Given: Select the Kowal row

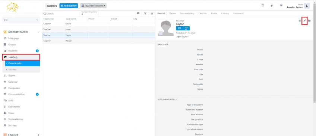Looking at the screenshot, I should (99, 24).
